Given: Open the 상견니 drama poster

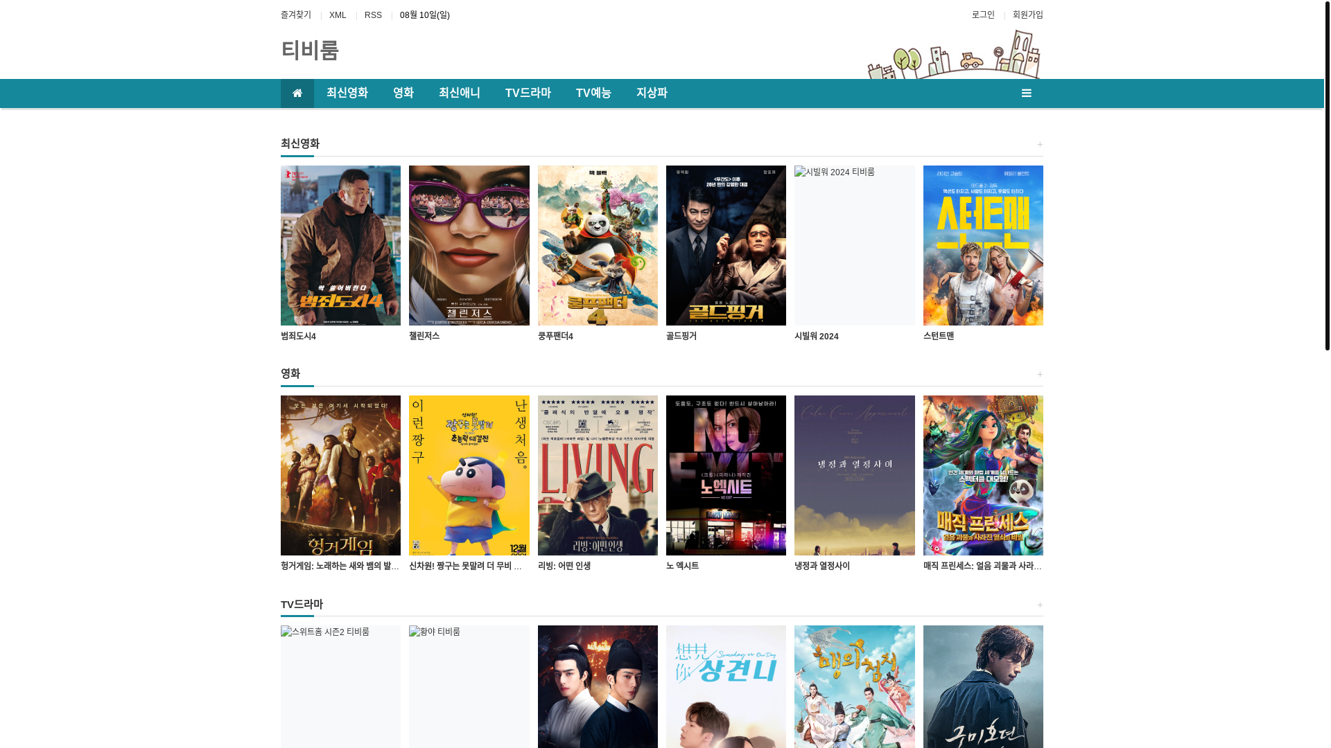Looking at the screenshot, I should (x=726, y=686).
